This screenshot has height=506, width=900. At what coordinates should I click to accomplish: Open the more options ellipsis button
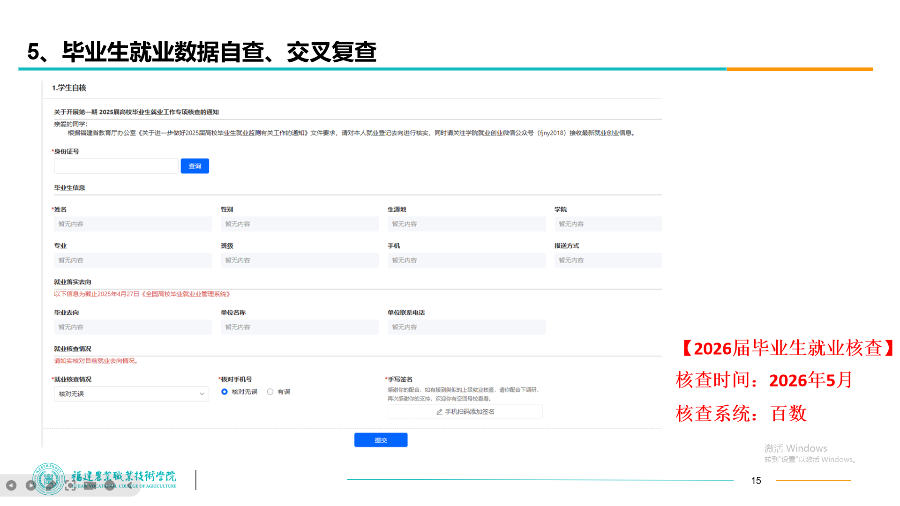pos(110,485)
